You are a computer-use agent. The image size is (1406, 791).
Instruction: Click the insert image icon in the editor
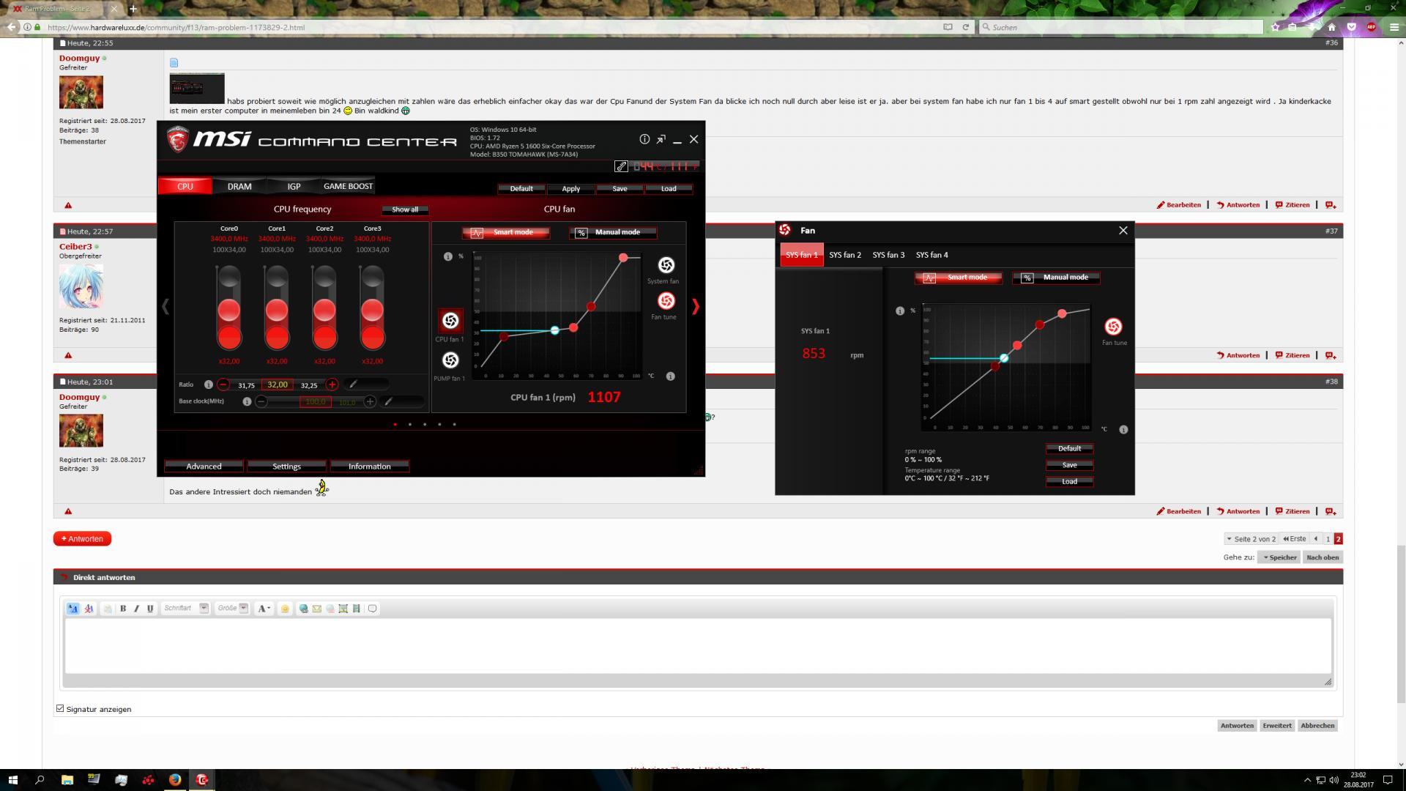[343, 609]
